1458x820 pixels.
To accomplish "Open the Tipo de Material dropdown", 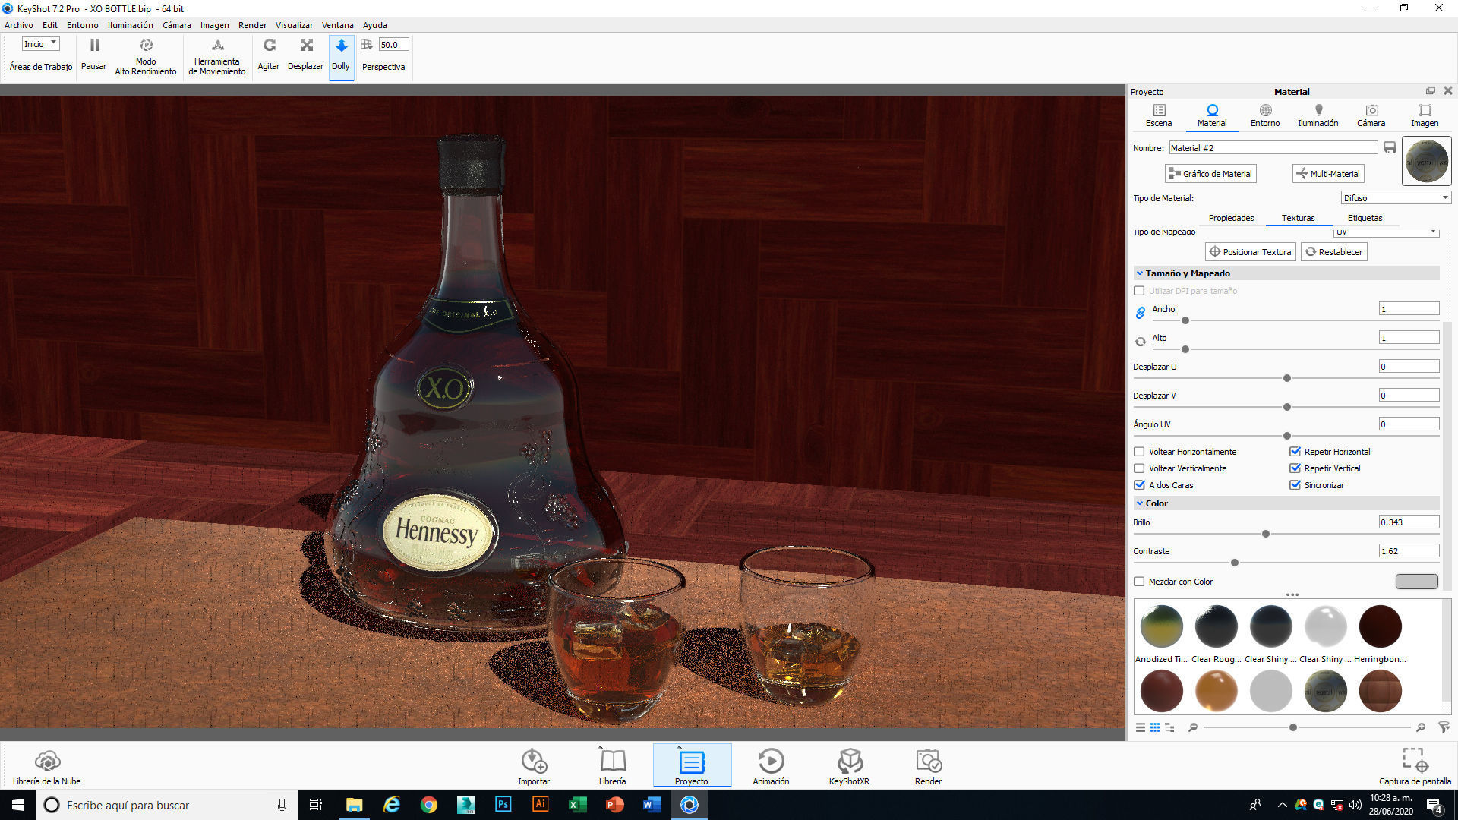I will (x=1396, y=198).
